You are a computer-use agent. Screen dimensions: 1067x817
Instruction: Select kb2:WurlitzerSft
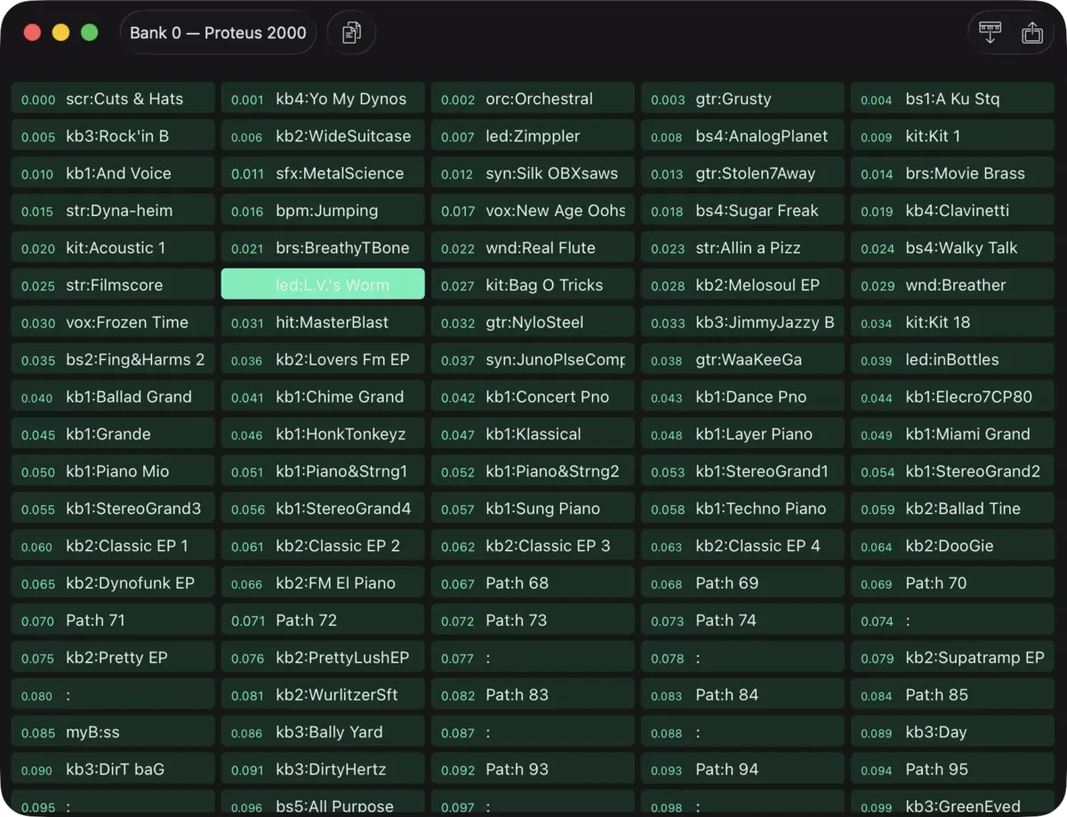coord(323,696)
